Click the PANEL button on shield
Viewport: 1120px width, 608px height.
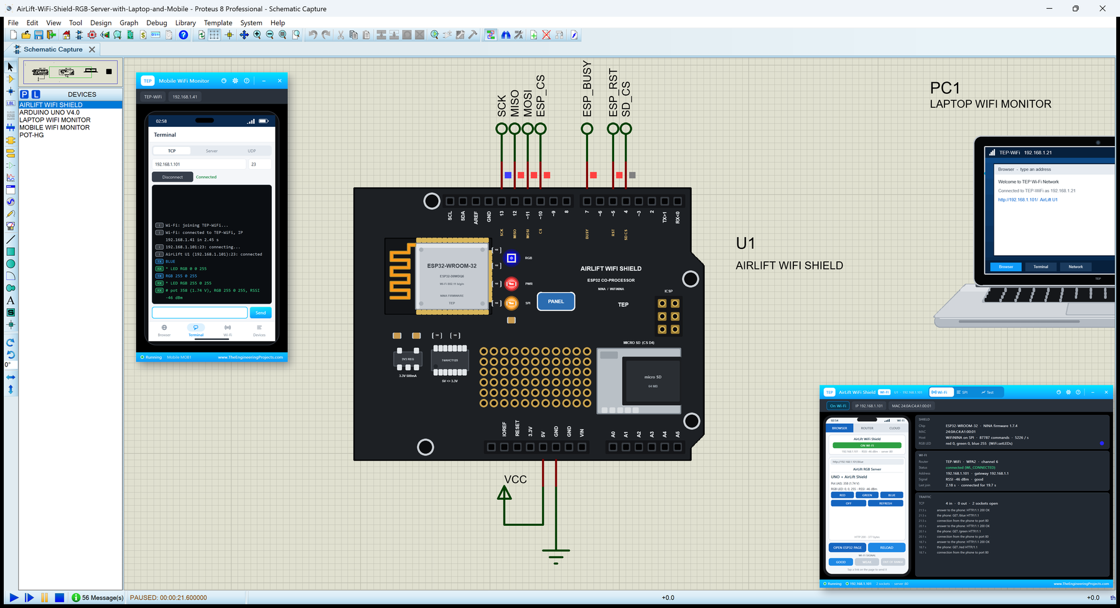[x=556, y=301]
